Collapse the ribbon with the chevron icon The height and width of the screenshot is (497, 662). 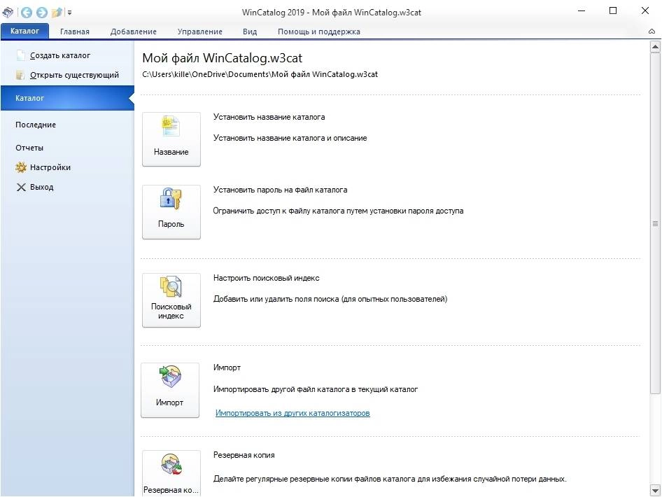pyautogui.click(x=652, y=31)
